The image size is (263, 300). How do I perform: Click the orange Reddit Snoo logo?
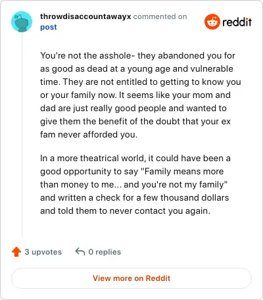click(x=212, y=22)
